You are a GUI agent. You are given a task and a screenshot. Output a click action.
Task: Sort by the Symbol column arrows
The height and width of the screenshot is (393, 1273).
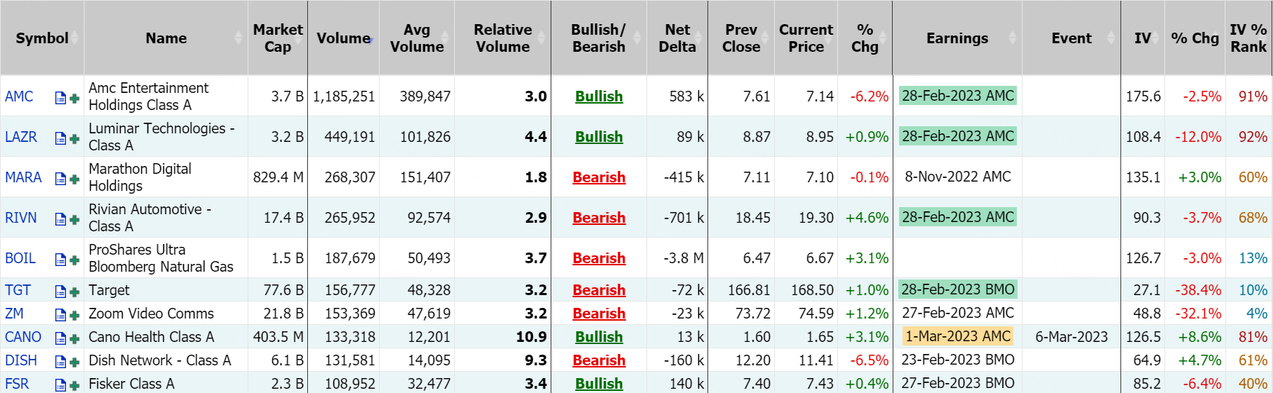(75, 38)
